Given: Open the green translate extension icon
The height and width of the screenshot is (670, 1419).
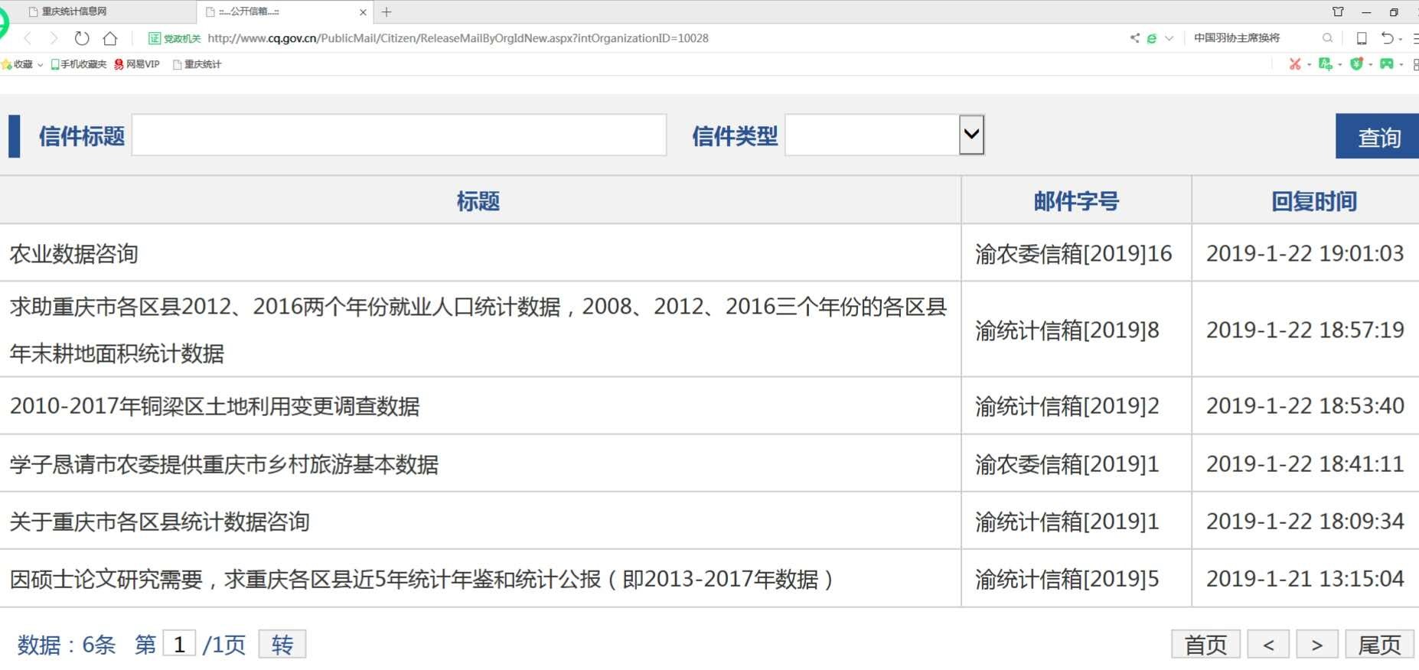Looking at the screenshot, I should pos(1325,64).
